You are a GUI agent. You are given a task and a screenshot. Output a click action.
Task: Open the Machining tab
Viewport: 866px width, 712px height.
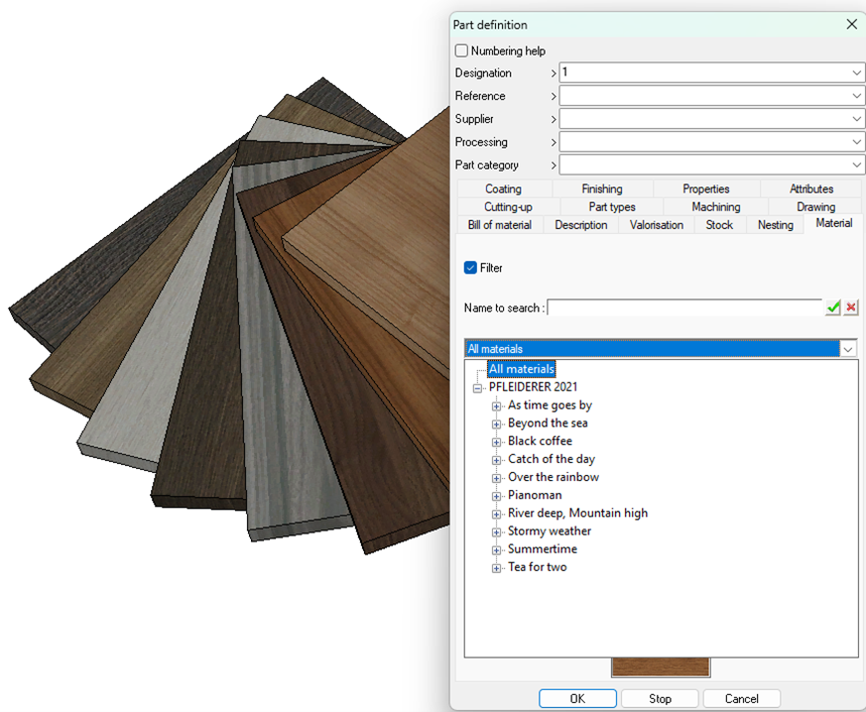715,207
